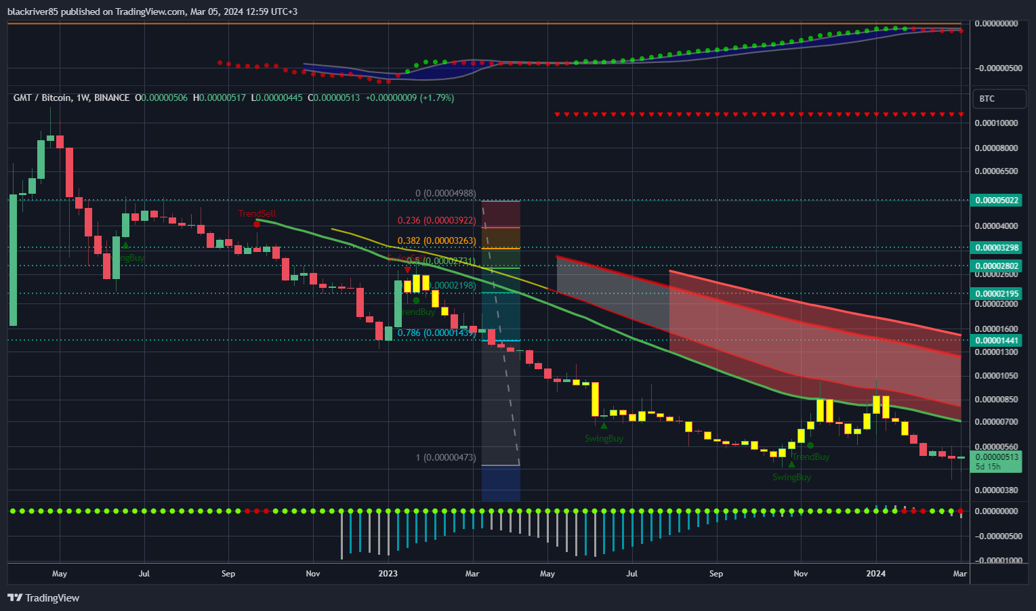The width and height of the screenshot is (1036, 611).
Task: Select the 0.00005022 price level label
Action: click(997, 201)
